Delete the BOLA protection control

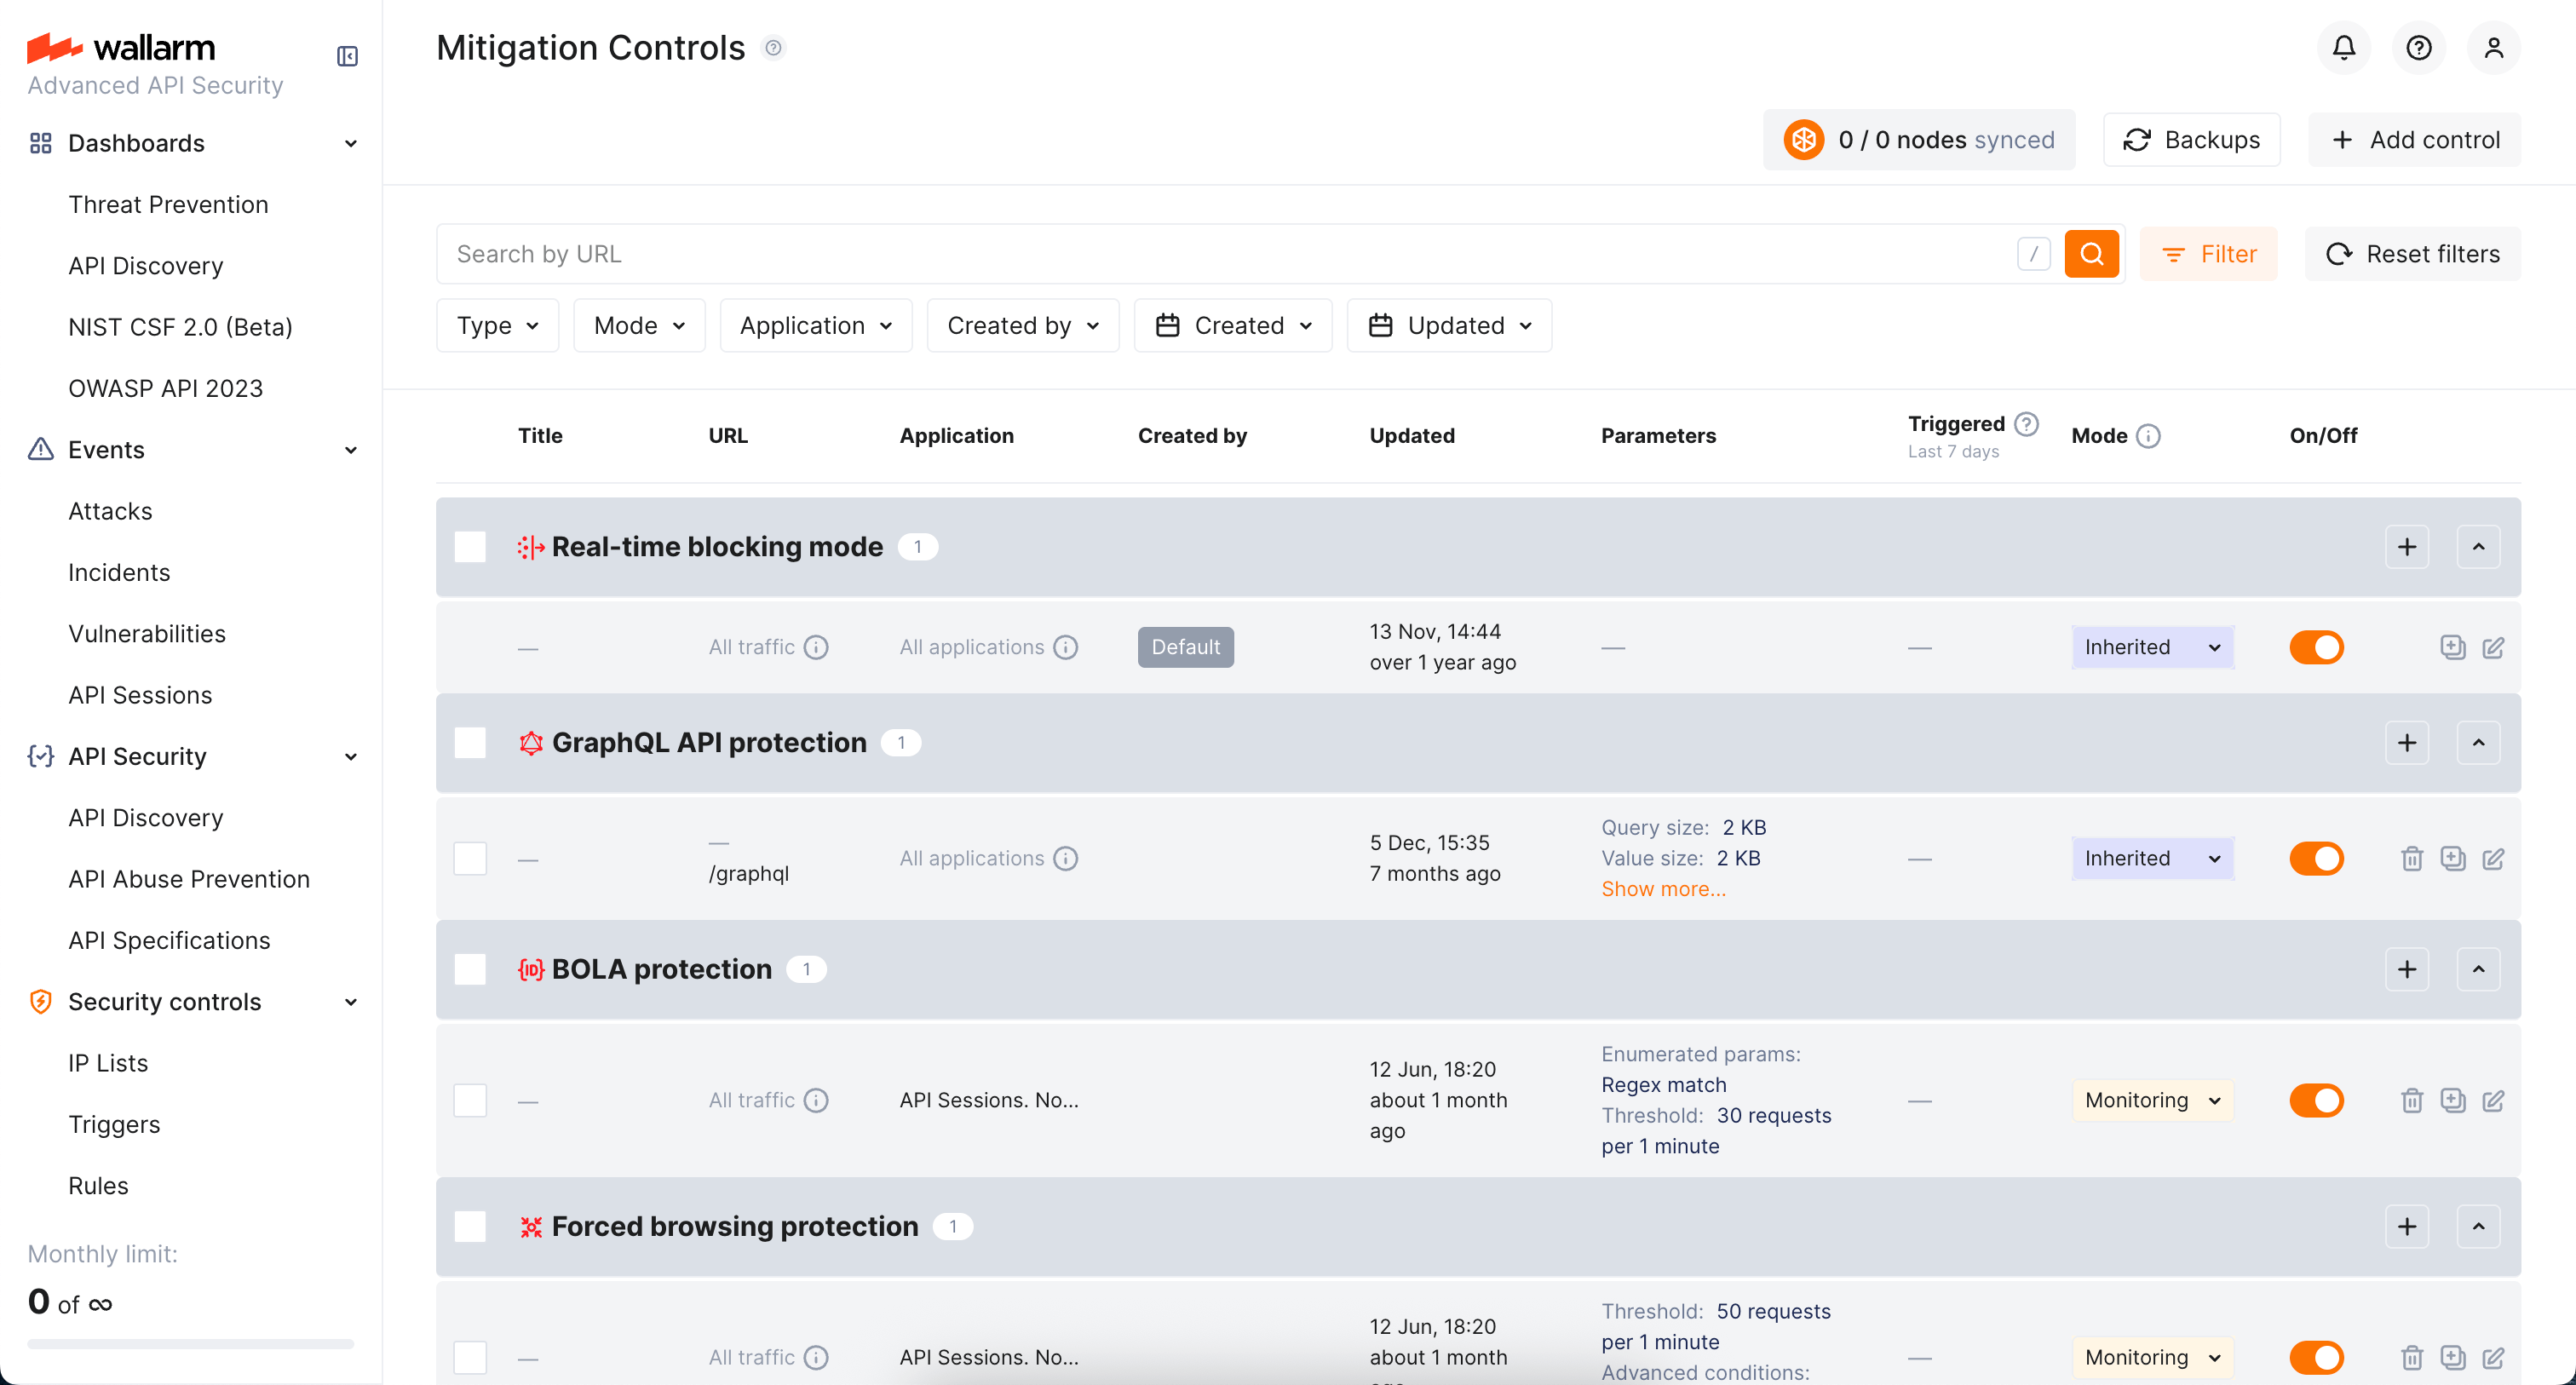[2411, 1100]
